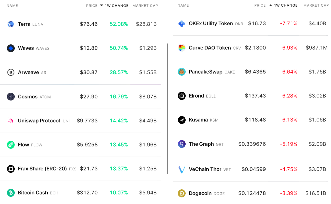Select the PancakeSwap bunny icon
331x204 pixels.
click(181, 72)
